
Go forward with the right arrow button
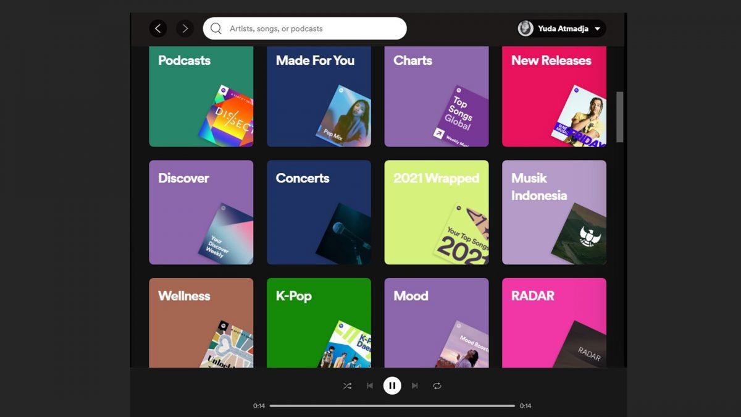click(x=185, y=28)
